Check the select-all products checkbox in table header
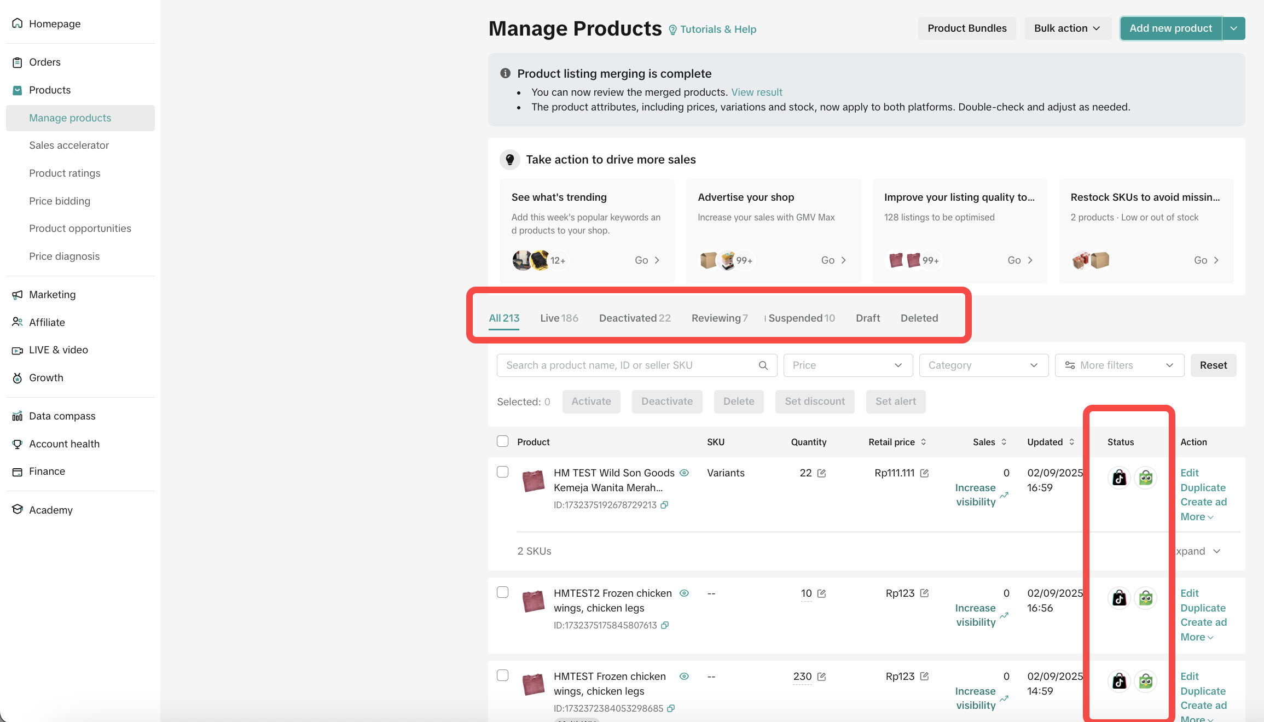This screenshot has height=722, width=1264. 502,441
